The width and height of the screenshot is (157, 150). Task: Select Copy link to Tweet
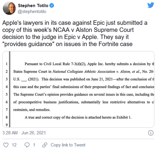pos(68,145)
